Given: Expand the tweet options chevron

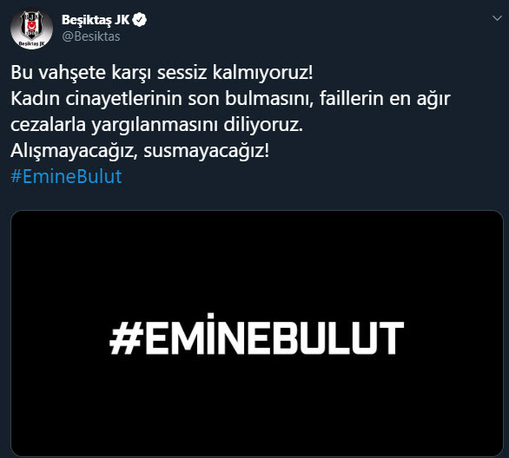Looking at the screenshot, I should click(497, 18).
